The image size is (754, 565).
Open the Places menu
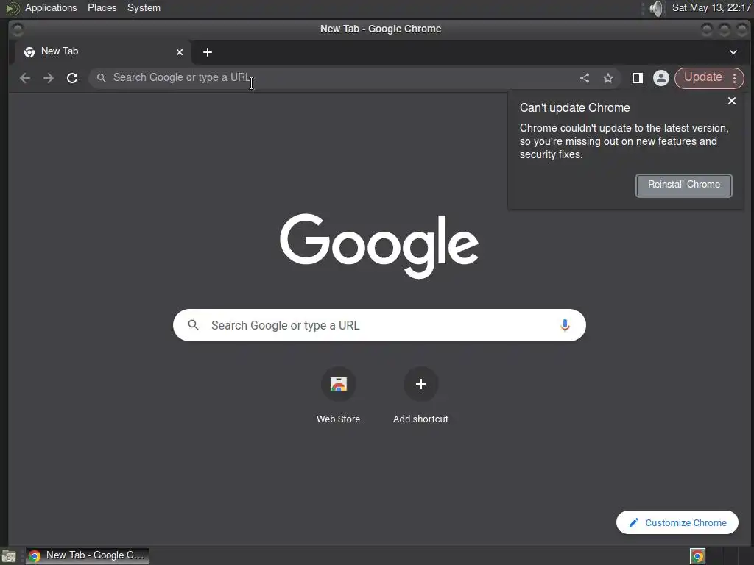click(102, 7)
